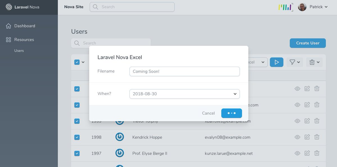Focus the Filename input field

coord(185,71)
